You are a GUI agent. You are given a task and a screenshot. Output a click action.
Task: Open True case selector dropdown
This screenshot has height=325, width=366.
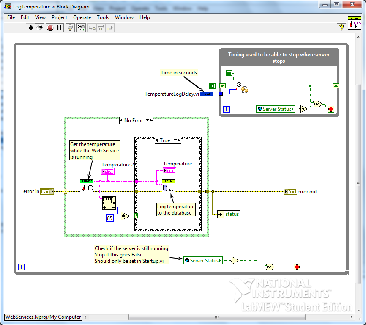point(175,140)
